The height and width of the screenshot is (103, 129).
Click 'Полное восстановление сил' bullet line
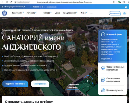31,70
